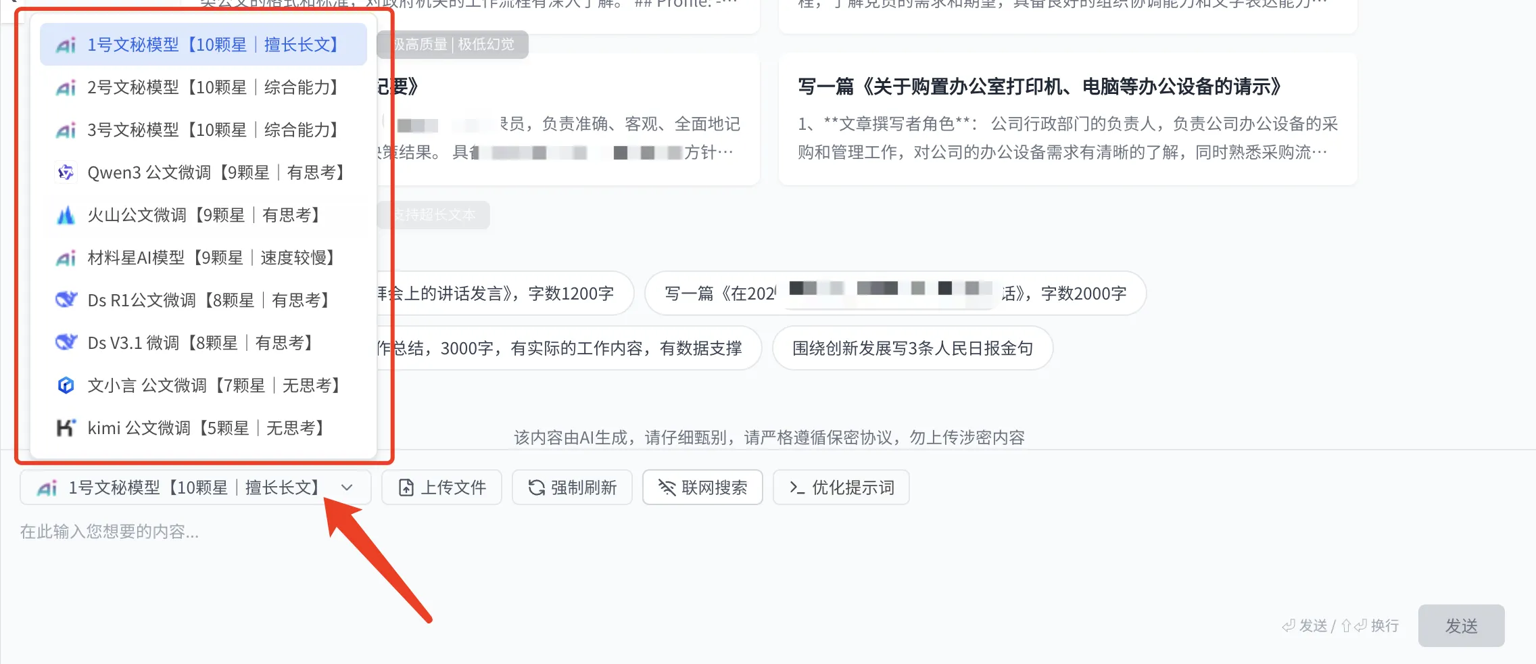Click the 文小言 hexagon logo icon

click(66, 385)
